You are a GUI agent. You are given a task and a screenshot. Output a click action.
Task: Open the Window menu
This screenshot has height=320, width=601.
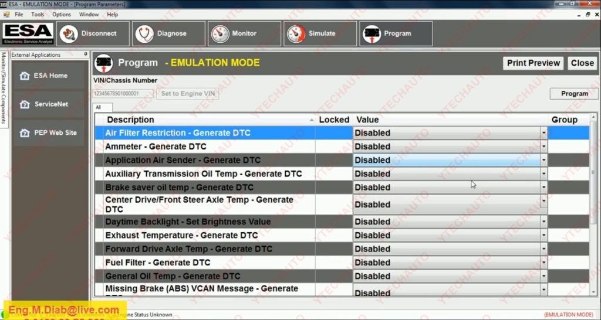(x=89, y=15)
